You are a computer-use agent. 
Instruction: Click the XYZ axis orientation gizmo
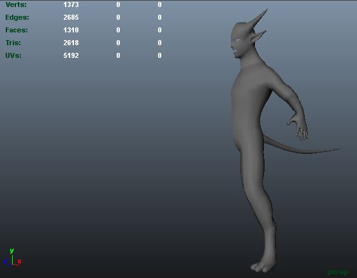tap(13, 258)
